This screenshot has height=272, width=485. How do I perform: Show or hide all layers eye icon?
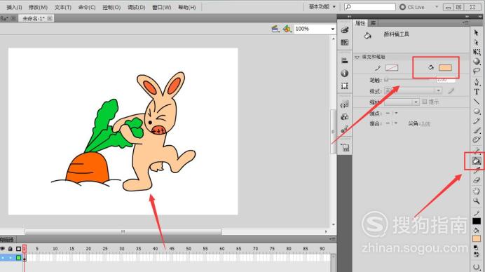[x=3, y=248]
